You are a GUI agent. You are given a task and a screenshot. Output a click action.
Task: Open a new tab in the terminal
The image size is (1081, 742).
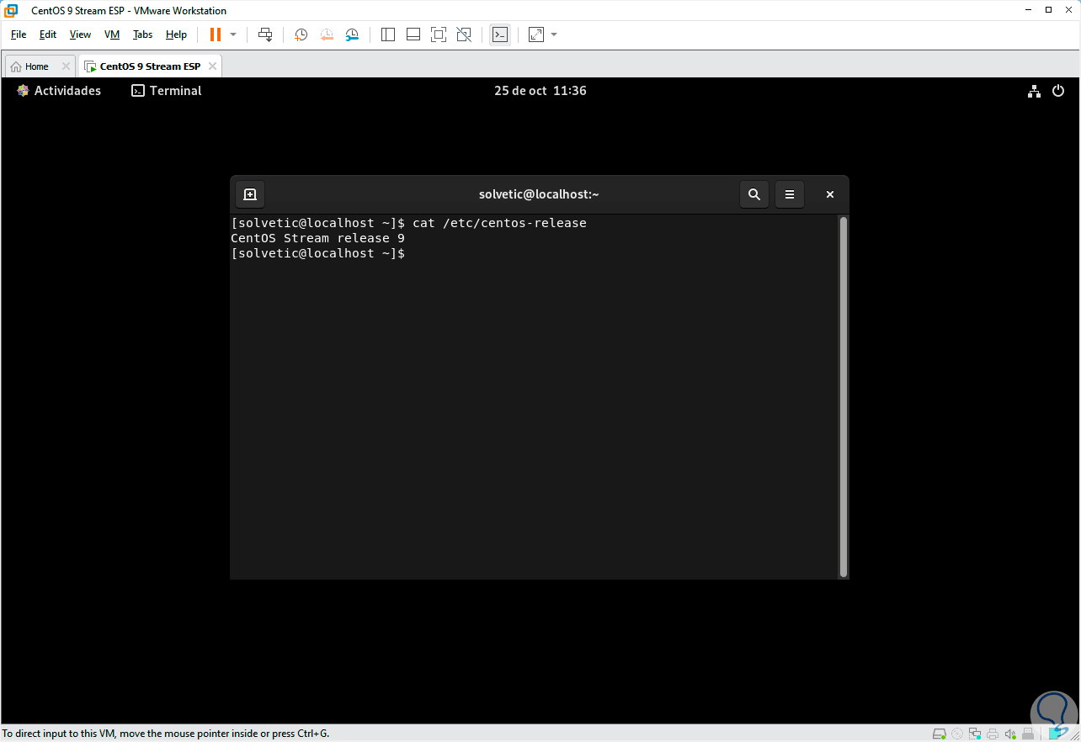click(250, 194)
